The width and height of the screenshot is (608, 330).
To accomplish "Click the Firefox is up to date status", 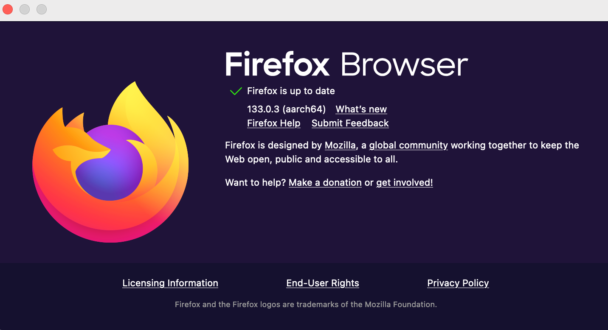I will 291,91.
